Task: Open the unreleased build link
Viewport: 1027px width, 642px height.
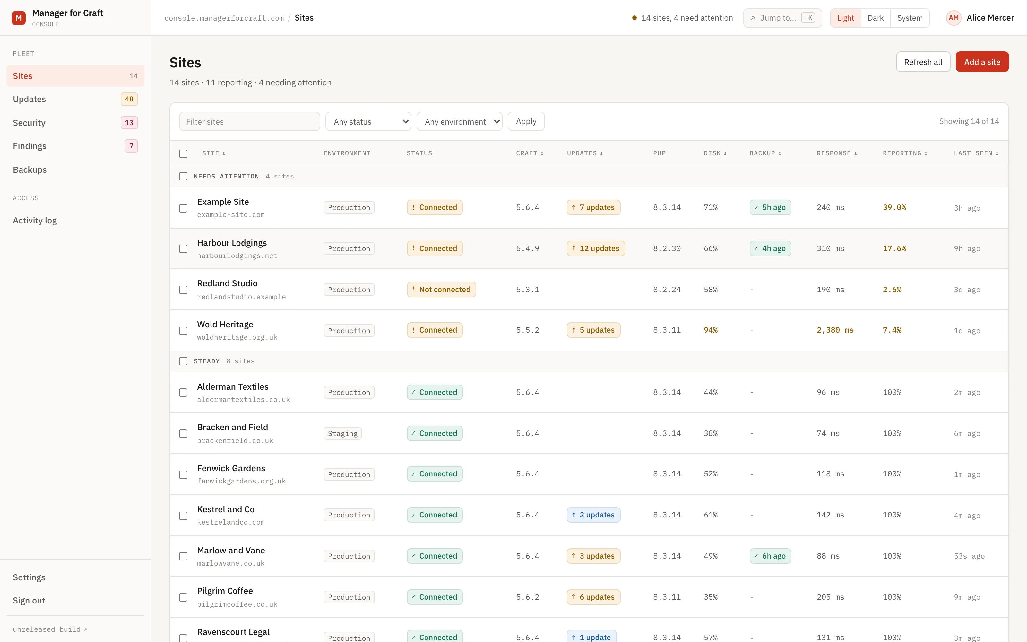Action: (x=50, y=629)
